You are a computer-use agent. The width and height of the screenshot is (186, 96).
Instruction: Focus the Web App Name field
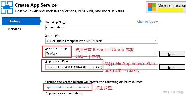coord(102,28)
